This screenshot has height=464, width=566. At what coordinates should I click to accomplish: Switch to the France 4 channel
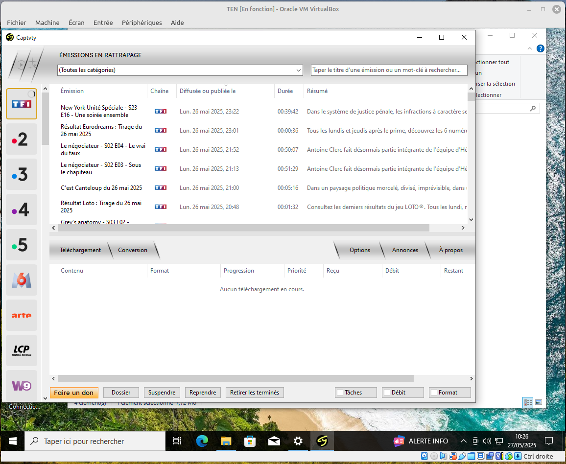(x=22, y=209)
